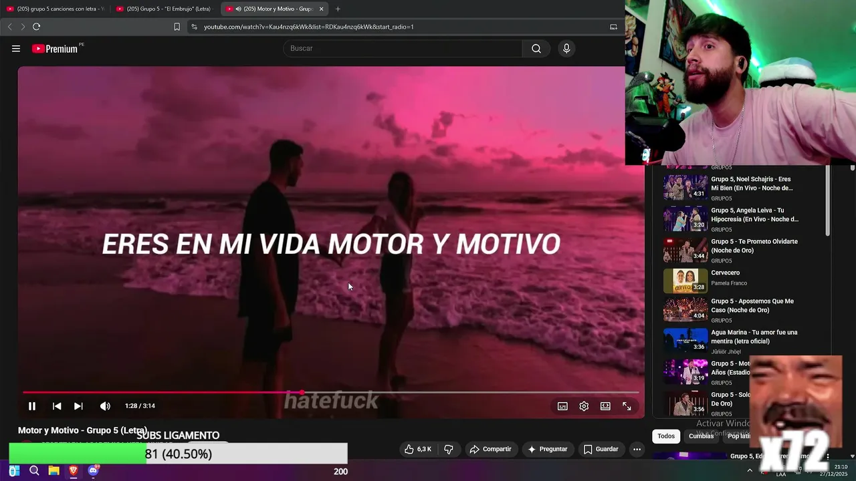This screenshot has height=481, width=856.
Task: Open the site info icon in address bar
Action: (x=194, y=27)
